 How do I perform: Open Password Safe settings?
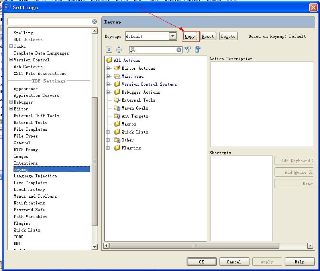coord(29,210)
